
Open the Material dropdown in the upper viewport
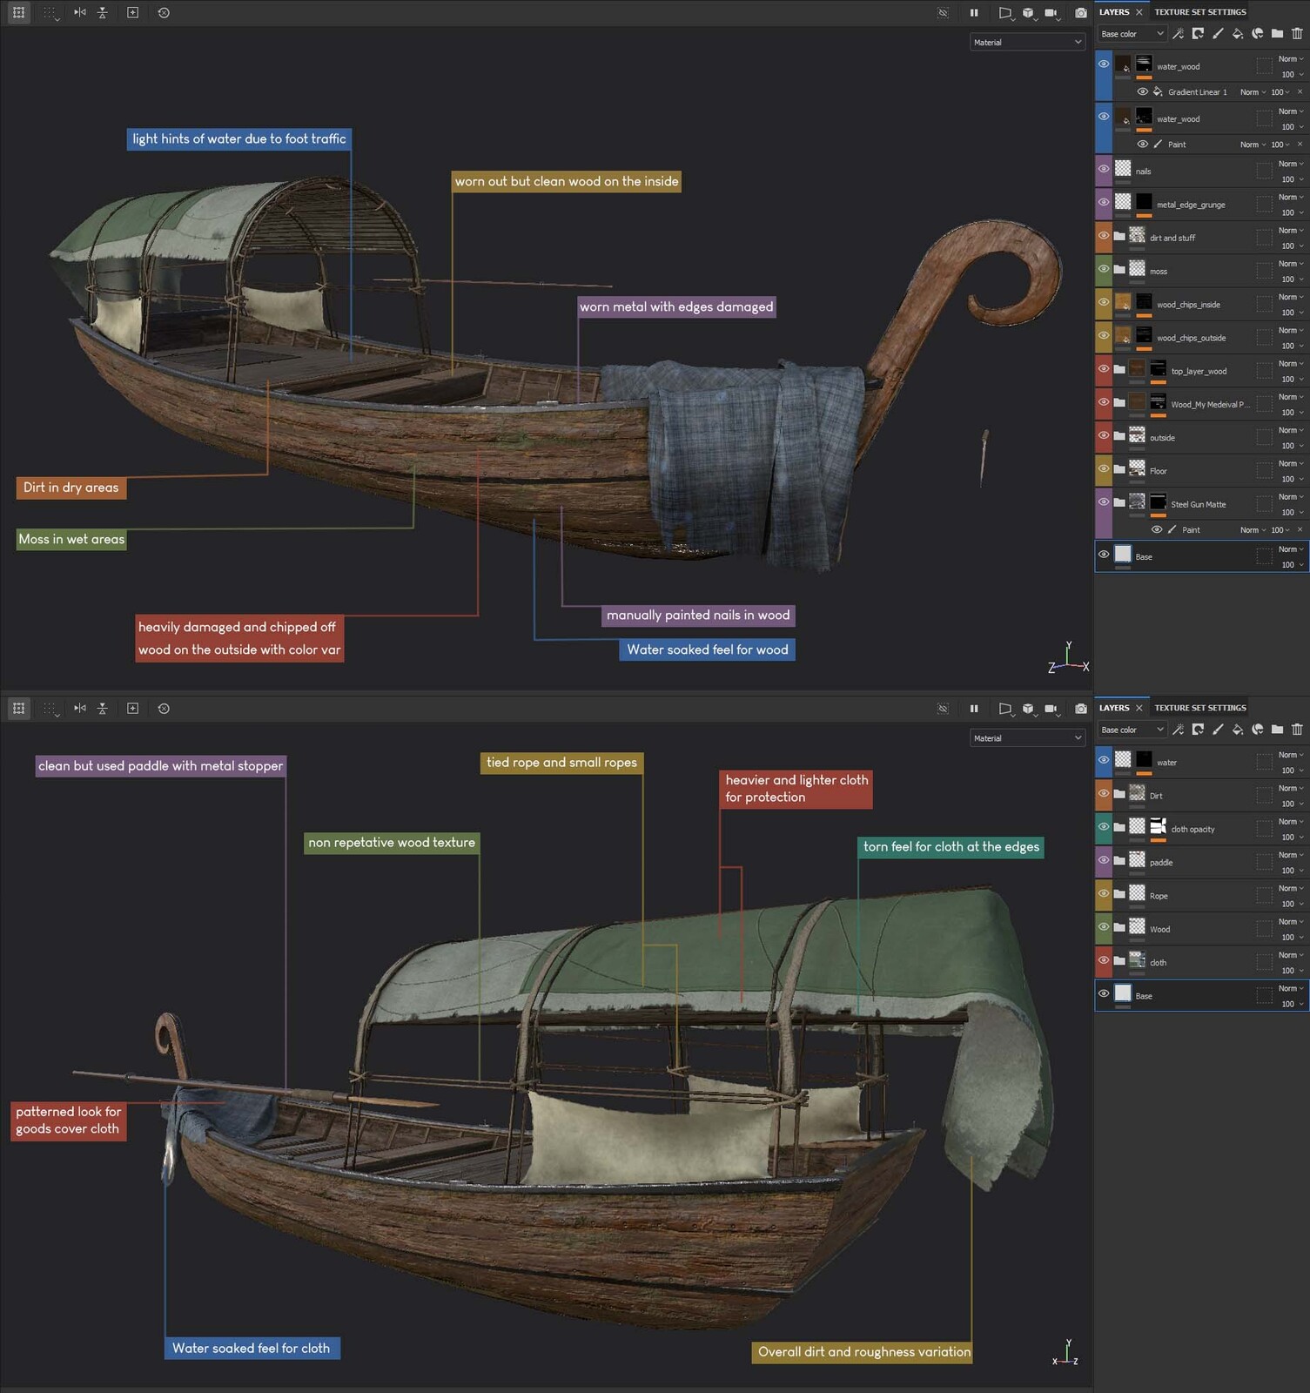pos(1027,42)
